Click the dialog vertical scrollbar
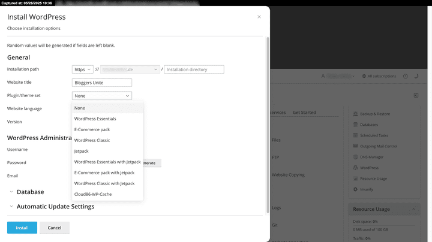Screen dimensions: 432x242 click(268, 125)
